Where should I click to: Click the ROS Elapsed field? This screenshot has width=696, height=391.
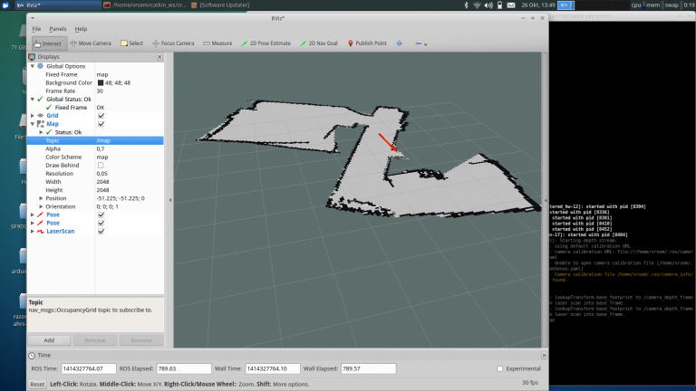184,369
